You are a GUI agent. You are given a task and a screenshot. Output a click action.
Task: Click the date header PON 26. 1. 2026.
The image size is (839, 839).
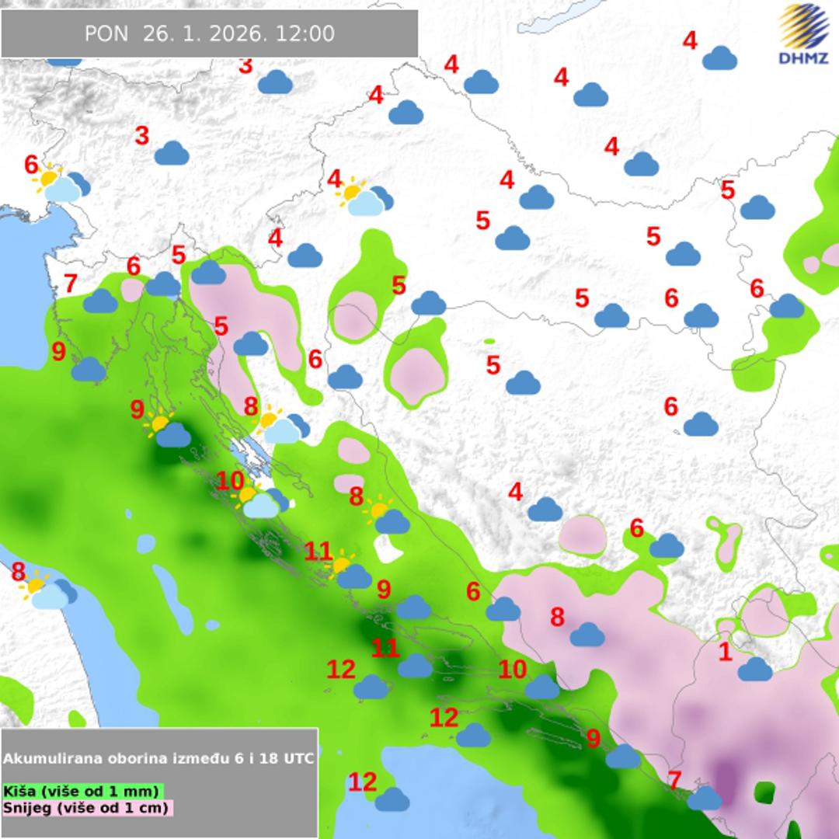pyautogui.click(x=210, y=34)
